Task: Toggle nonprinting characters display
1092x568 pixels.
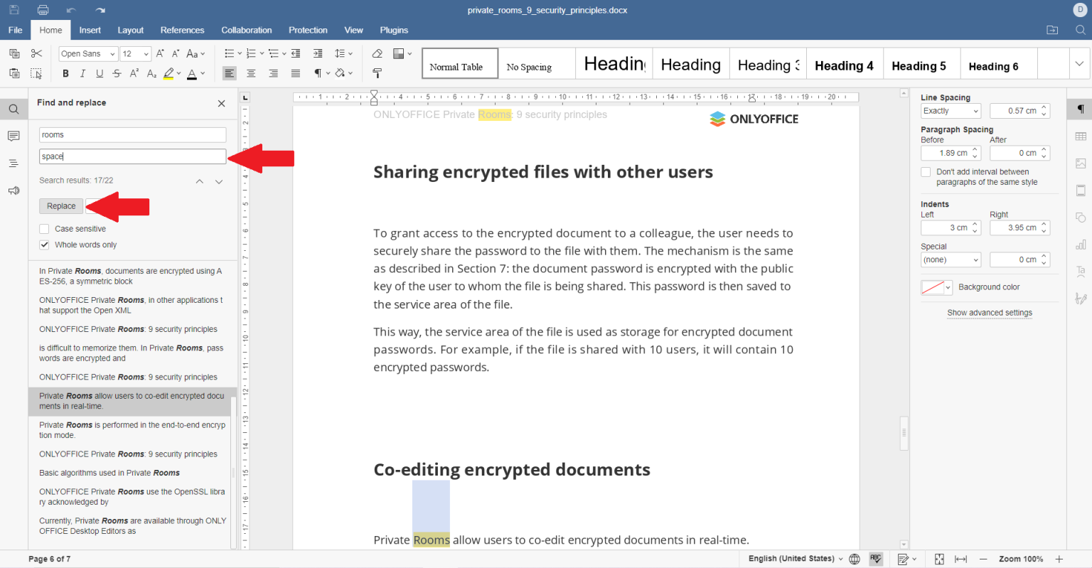Action: (x=317, y=73)
